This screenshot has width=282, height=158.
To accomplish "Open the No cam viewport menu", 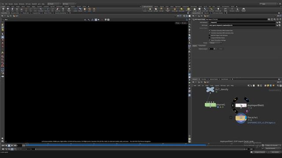I will [184, 23].
